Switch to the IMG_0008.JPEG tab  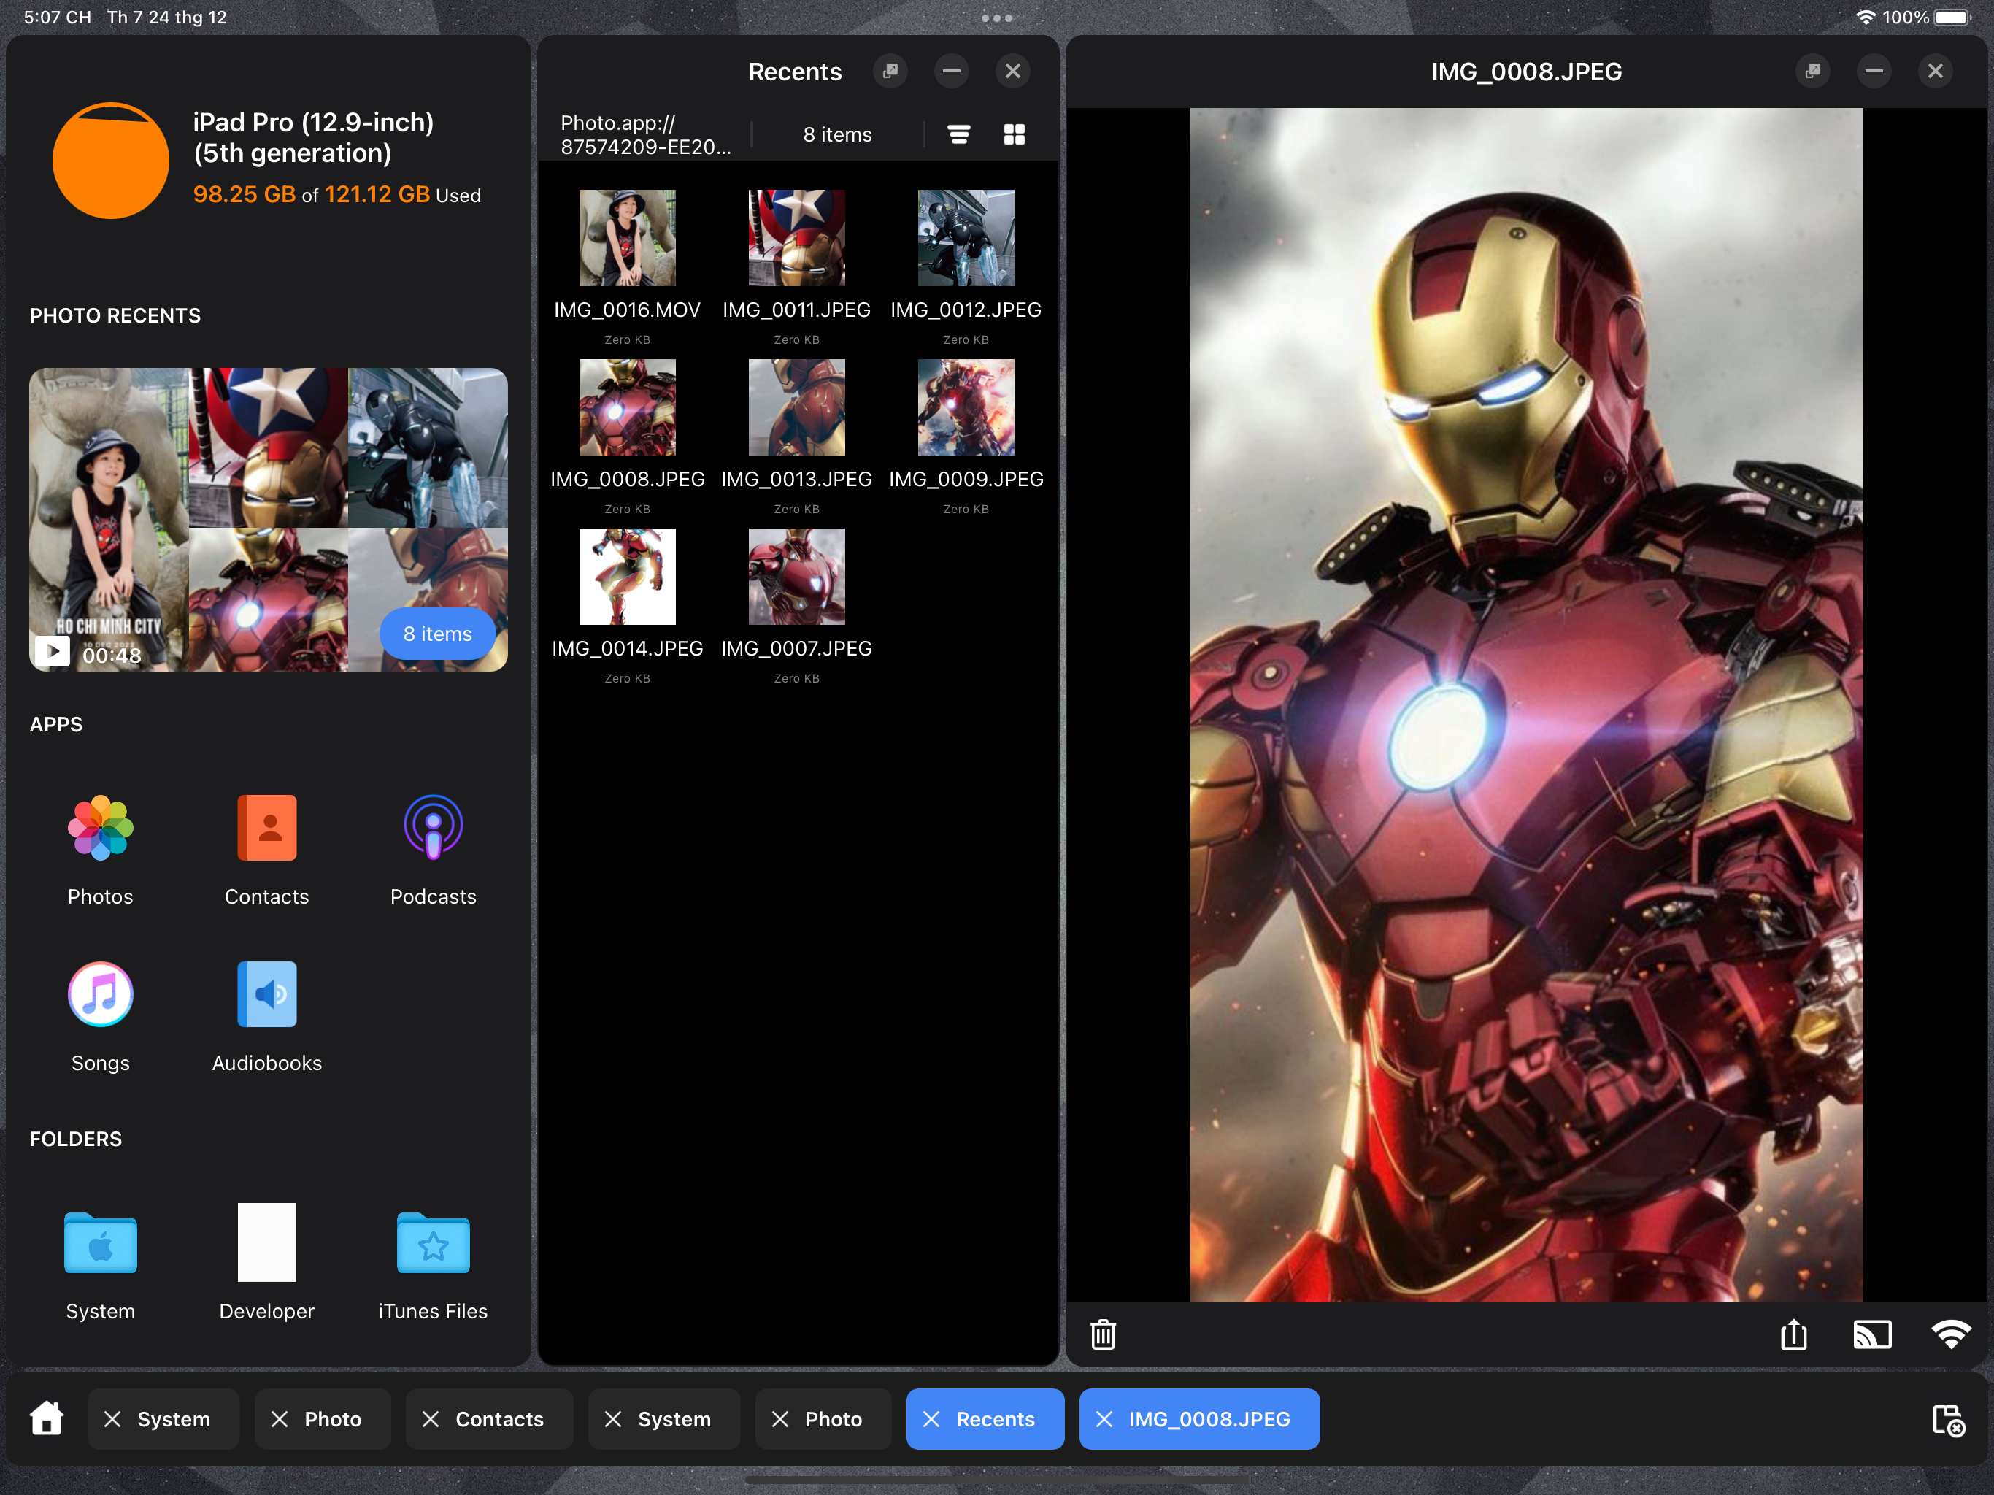pos(1199,1418)
